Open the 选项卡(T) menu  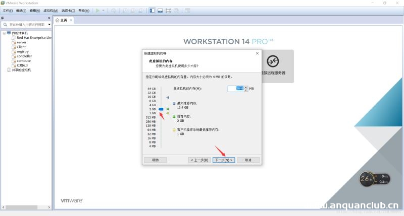[x=68, y=11]
